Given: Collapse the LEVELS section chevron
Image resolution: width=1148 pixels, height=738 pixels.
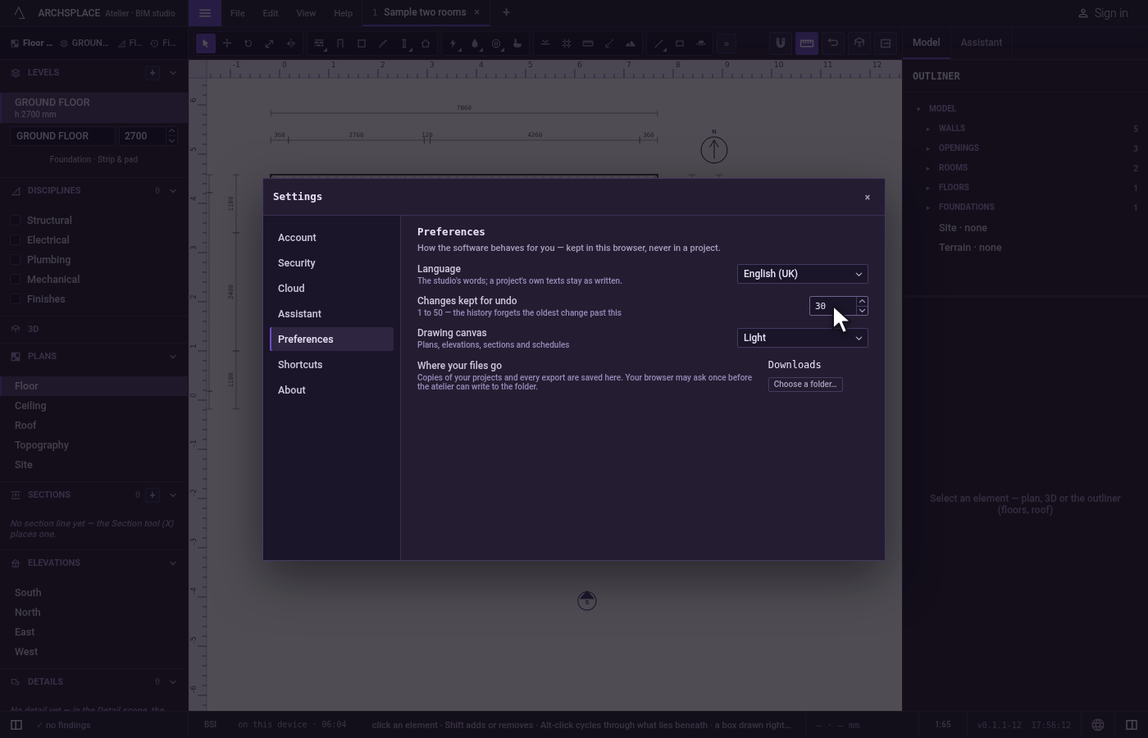Looking at the screenshot, I should coord(172,72).
